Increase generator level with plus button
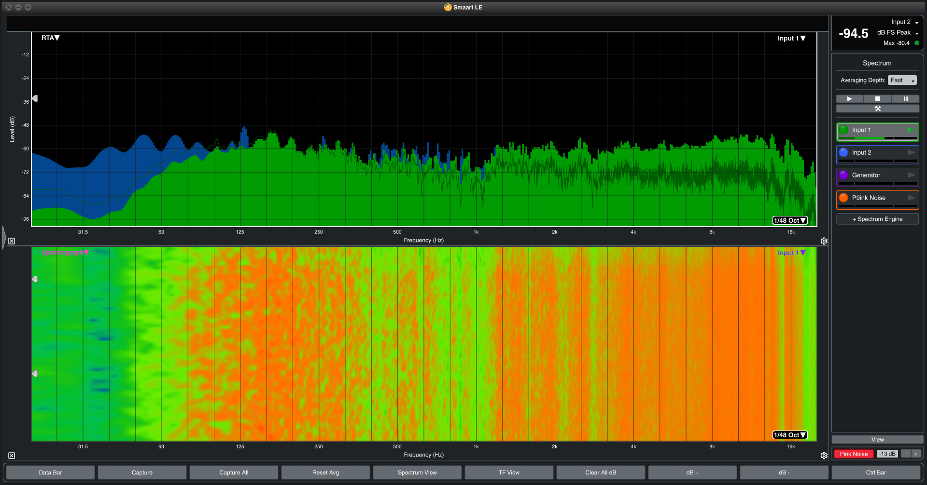The width and height of the screenshot is (927, 485). point(915,454)
